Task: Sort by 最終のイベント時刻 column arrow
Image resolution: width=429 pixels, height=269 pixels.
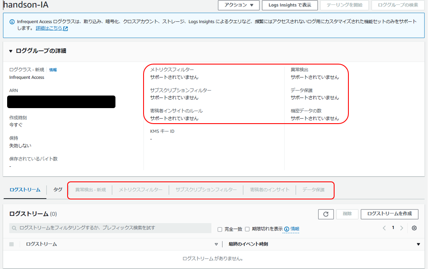Action: click(x=419, y=244)
